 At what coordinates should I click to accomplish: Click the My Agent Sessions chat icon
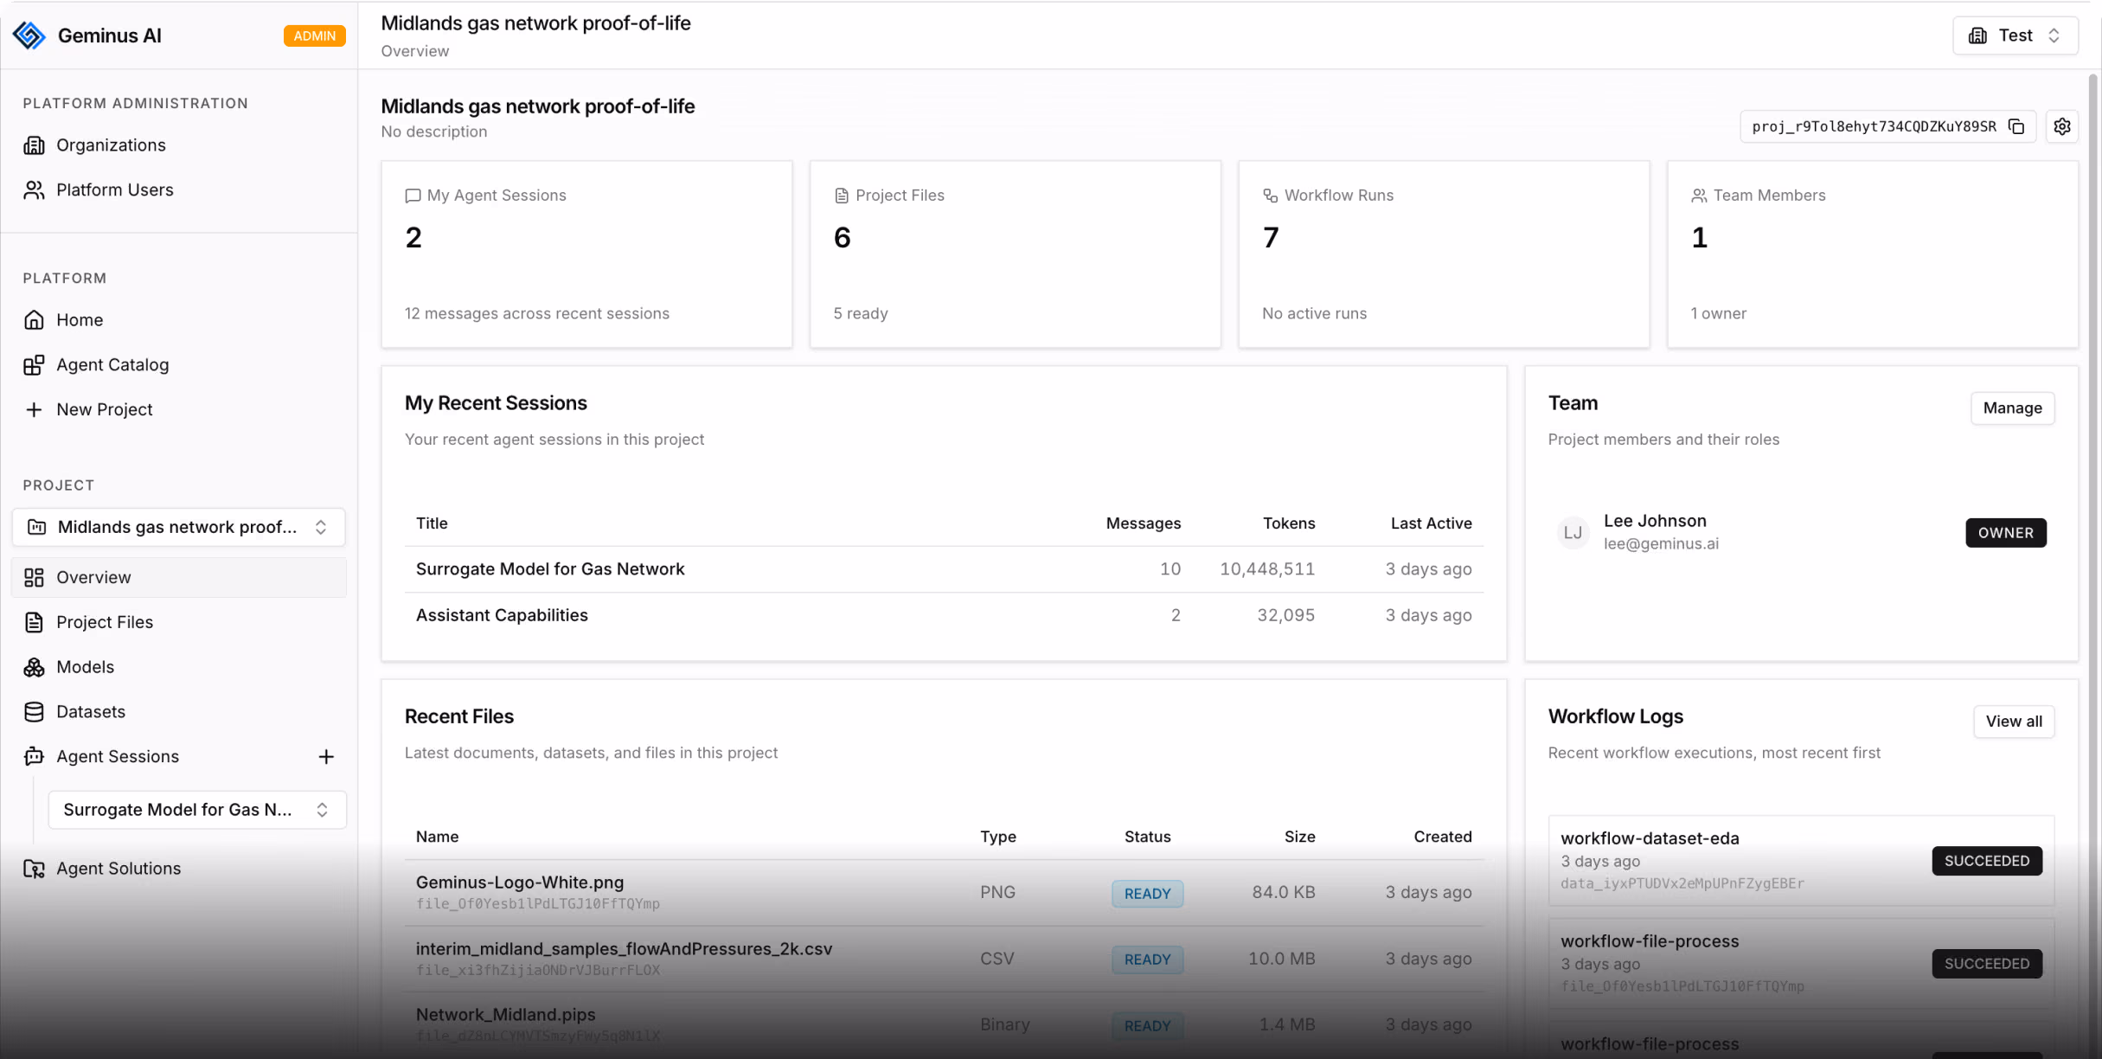pos(413,196)
